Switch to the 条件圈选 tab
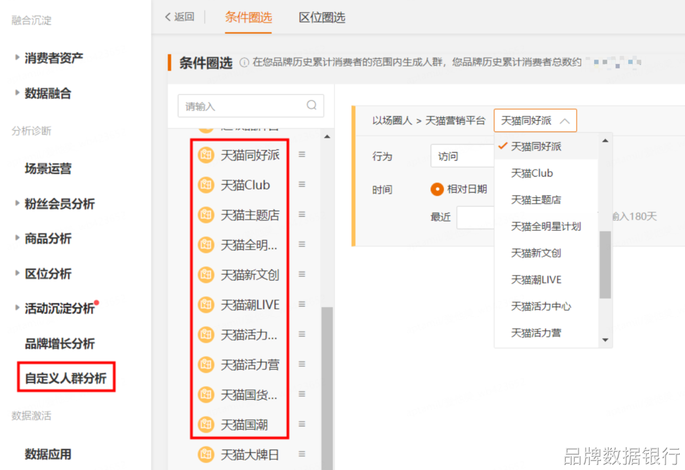The width and height of the screenshot is (685, 470). (x=248, y=18)
